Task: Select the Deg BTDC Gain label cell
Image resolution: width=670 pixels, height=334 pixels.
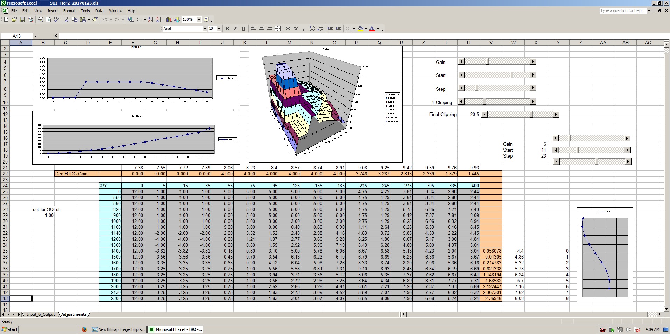Action: (x=77, y=174)
